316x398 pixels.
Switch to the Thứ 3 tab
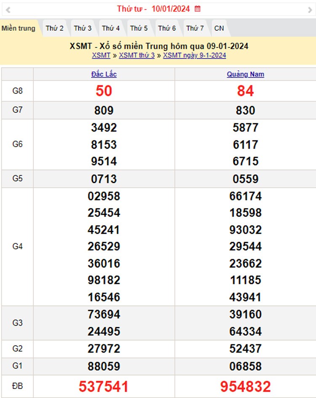coord(83,29)
